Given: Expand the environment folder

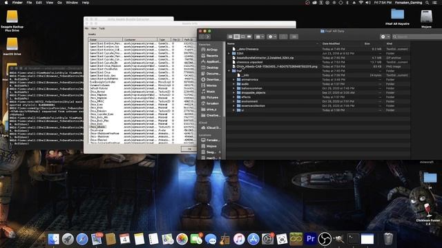Looking at the screenshot, I should 233,101.
